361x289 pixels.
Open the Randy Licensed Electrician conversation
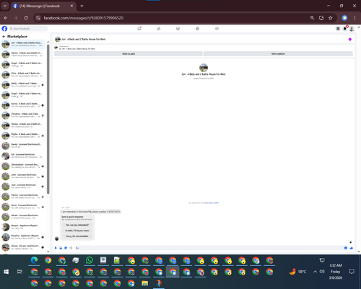pos(23,146)
